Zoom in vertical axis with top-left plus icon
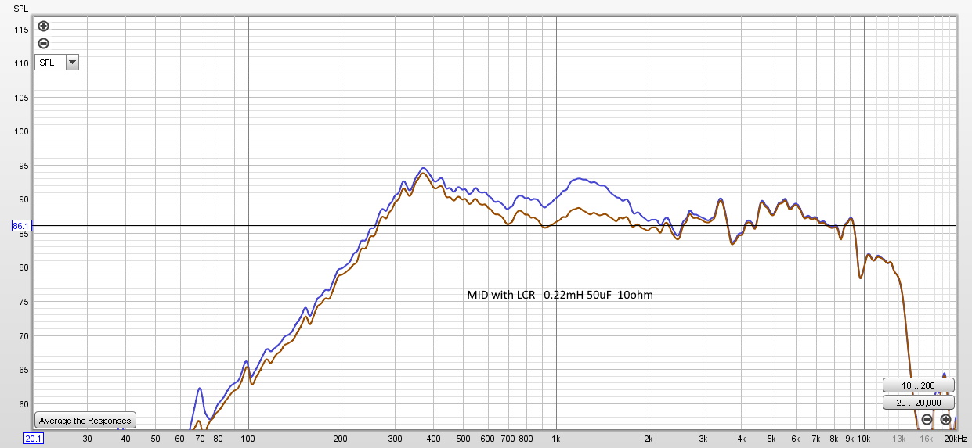The height and width of the screenshot is (448, 972). (x=43, y=26)
